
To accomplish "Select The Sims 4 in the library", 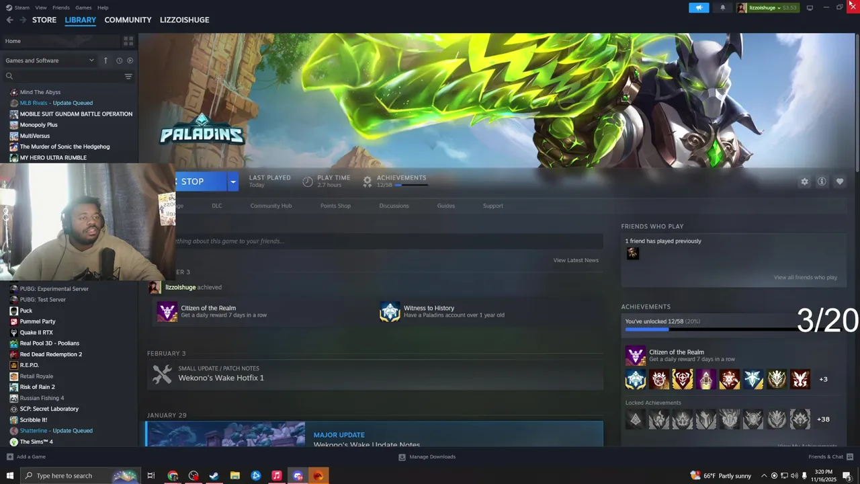I will tap(36, 442).
